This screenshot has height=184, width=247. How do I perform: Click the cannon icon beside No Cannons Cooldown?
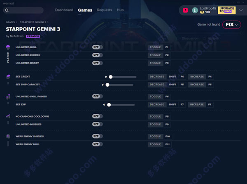(8, 116)
